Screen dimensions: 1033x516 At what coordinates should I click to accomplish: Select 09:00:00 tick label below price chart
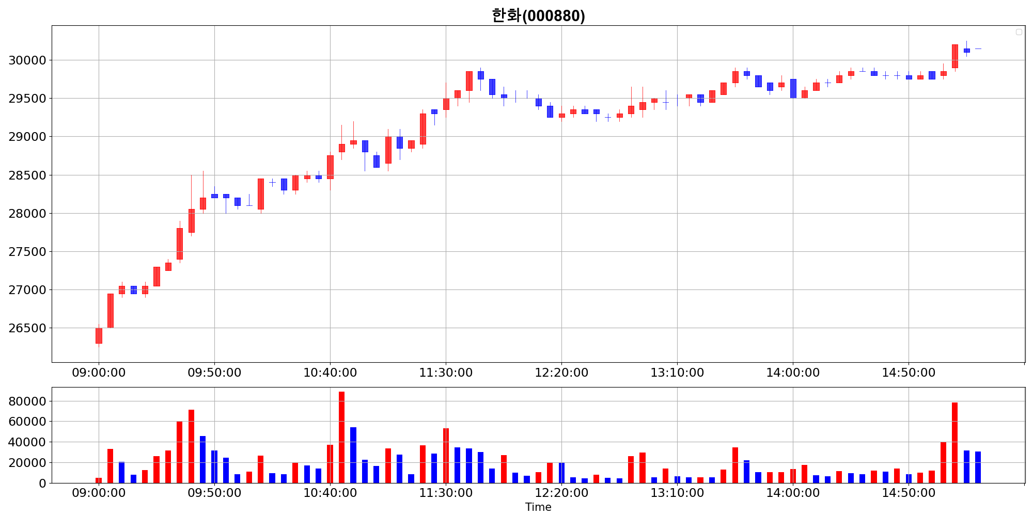tap(99, 373)
